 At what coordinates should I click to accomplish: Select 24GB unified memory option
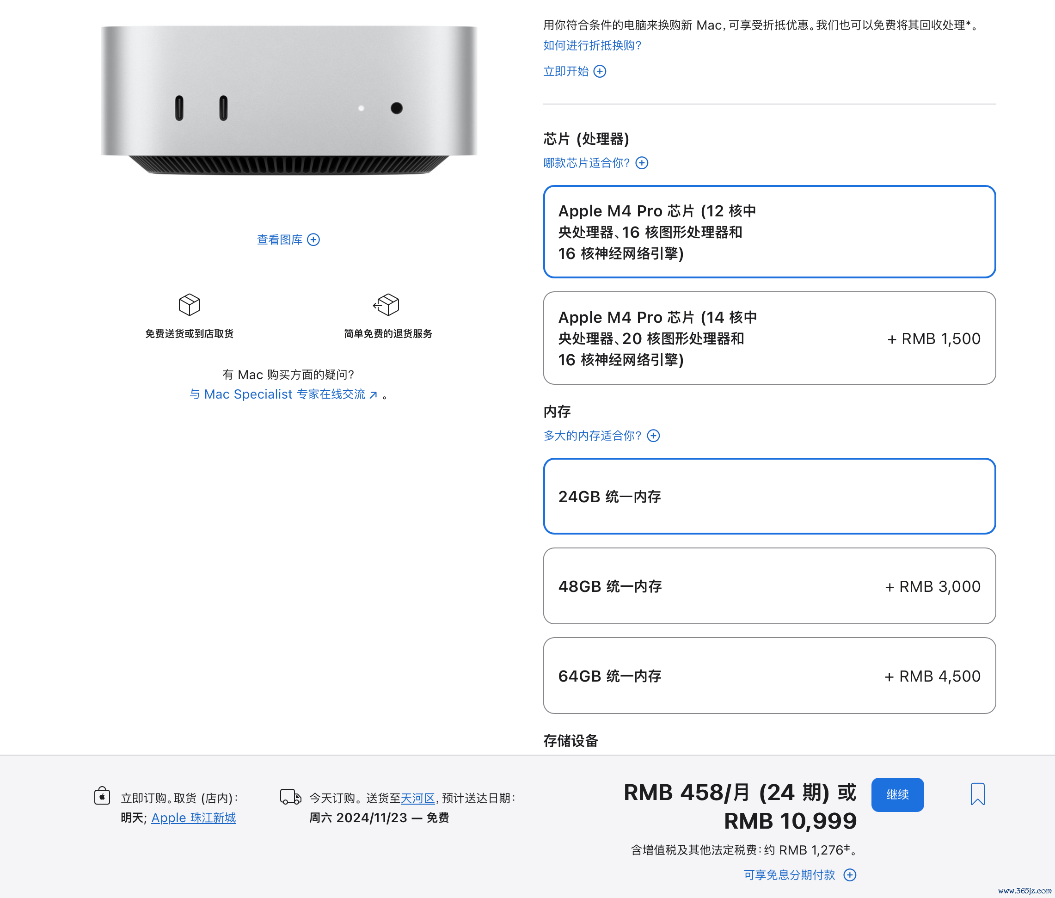(769, 496)
